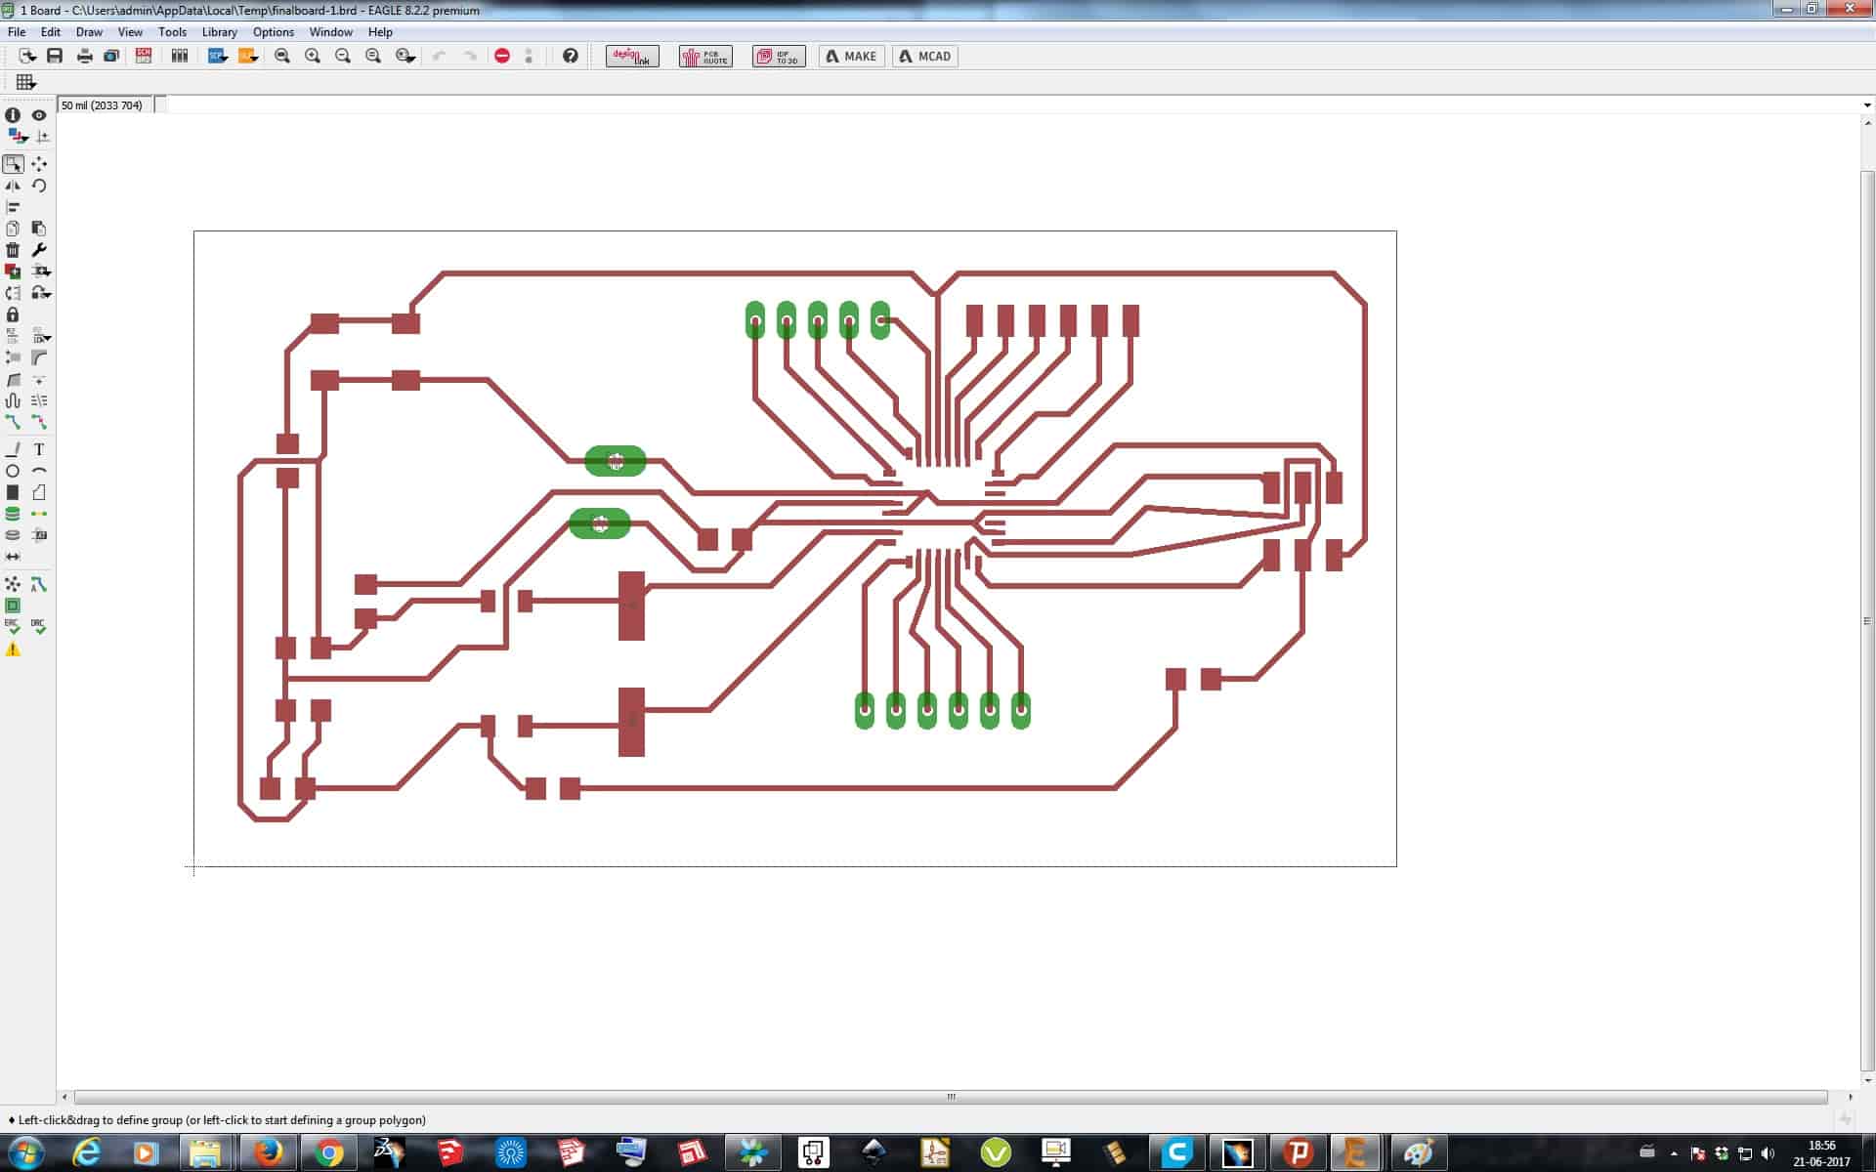This screenshot has width=1876, height=1172.
Task: Select the Mirror tool
Action: click(13, 186)
